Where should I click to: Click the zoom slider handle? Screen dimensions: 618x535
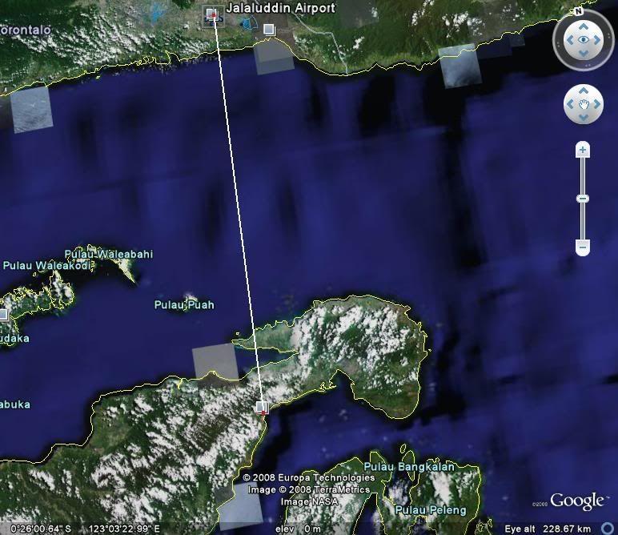(x=584, y=199)
